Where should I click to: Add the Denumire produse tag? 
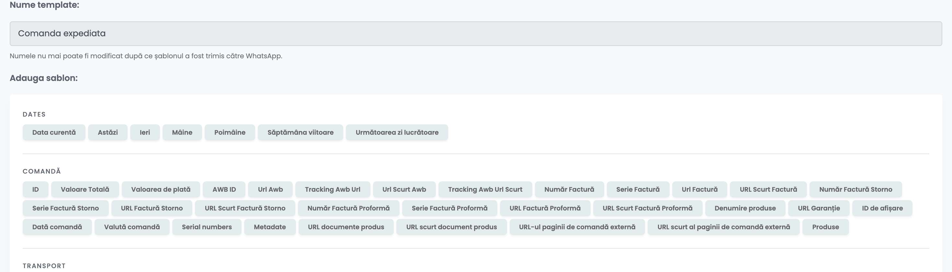745,208
